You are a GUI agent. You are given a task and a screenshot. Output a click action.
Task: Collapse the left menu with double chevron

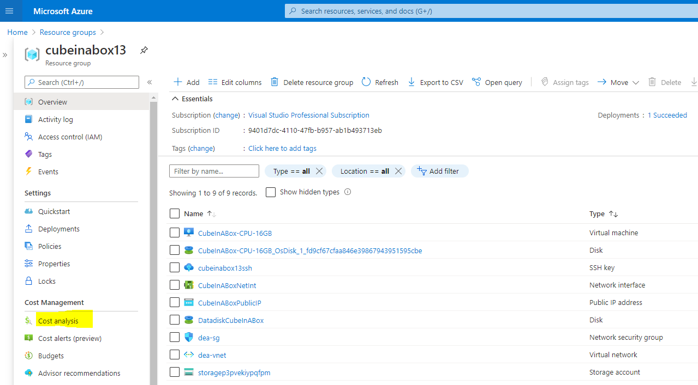tap(150, 82)
